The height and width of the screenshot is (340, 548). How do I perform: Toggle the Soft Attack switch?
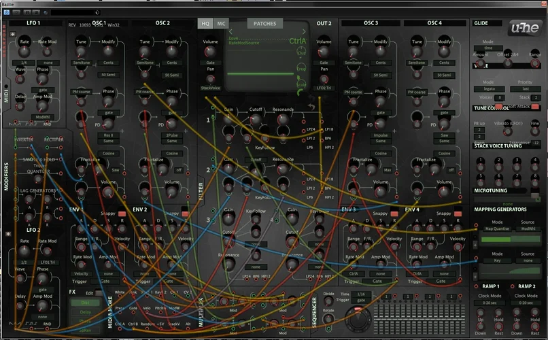point(535,106)
